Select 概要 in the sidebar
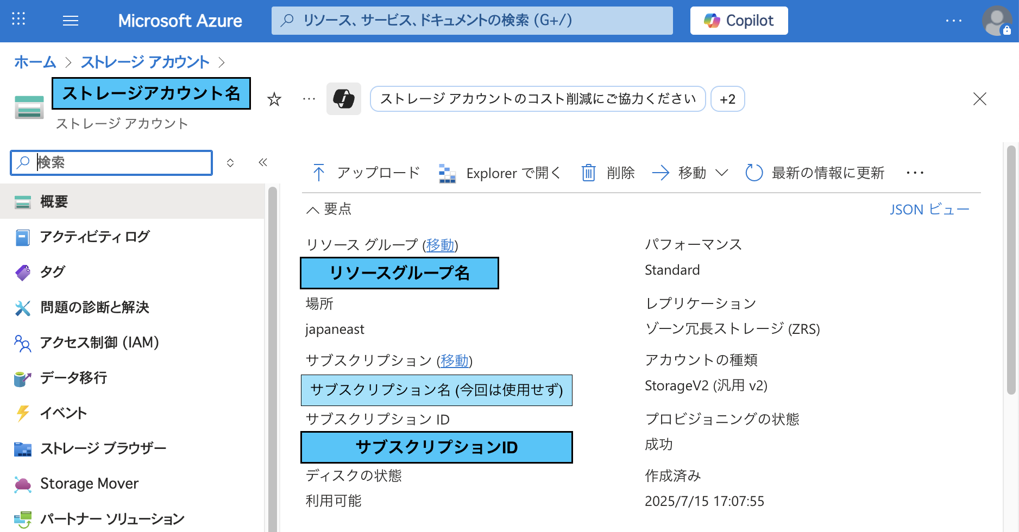The width and height of the screenshot is (1019, 532). tap(132, 201)
